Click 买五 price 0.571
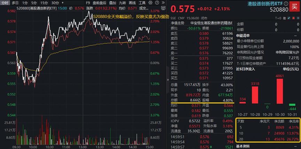Screen dimensions: 301x149 [204, 78]
